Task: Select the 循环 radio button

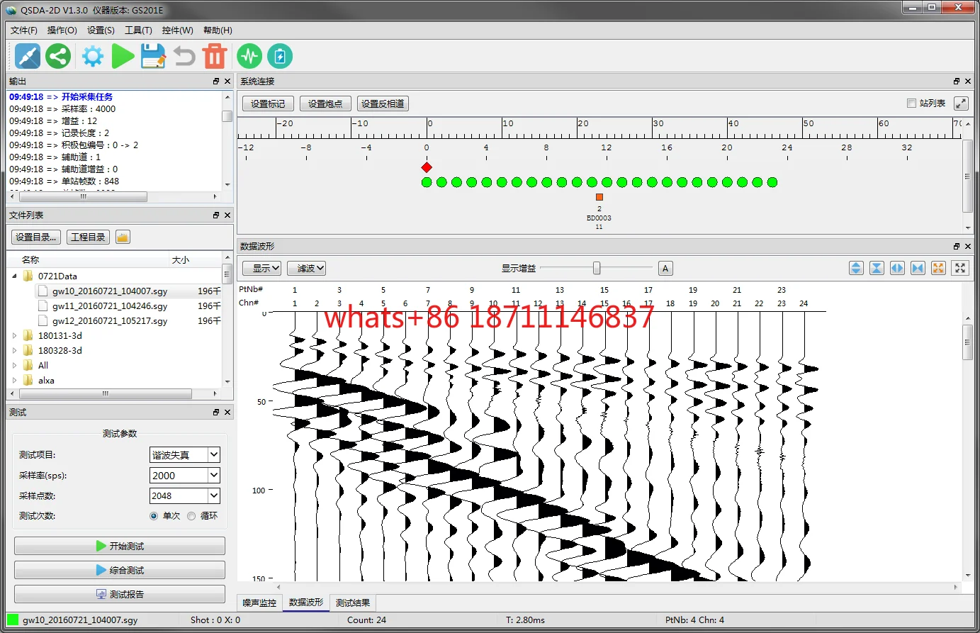Action: coord(191,516)
